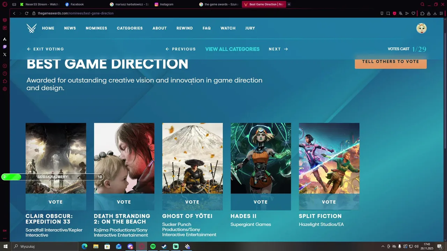
Task: Vote for Ghost of Yōtei
Action: [x=192, y=202]
